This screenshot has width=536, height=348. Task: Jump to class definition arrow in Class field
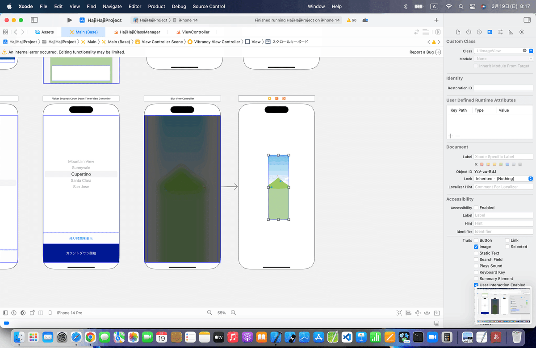pos(525,51)
